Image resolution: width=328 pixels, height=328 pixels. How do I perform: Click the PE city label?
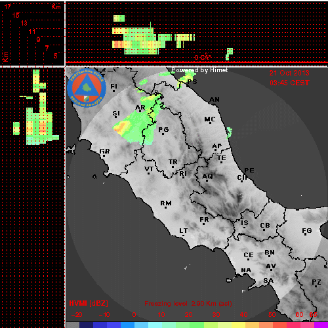coord(249,171)
